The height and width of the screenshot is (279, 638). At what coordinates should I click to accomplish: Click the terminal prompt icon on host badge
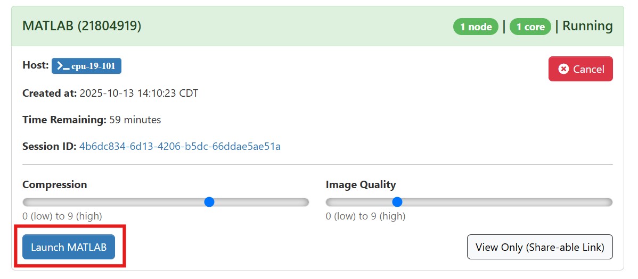[63, 66]
